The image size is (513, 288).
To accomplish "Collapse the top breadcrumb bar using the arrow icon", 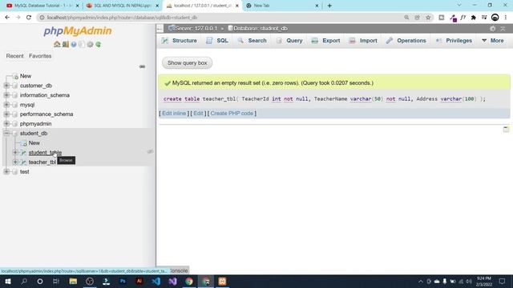I will (x=503, y=29).
